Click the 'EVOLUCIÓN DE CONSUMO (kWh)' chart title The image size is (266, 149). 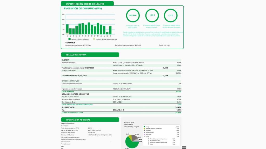point(83,9)
